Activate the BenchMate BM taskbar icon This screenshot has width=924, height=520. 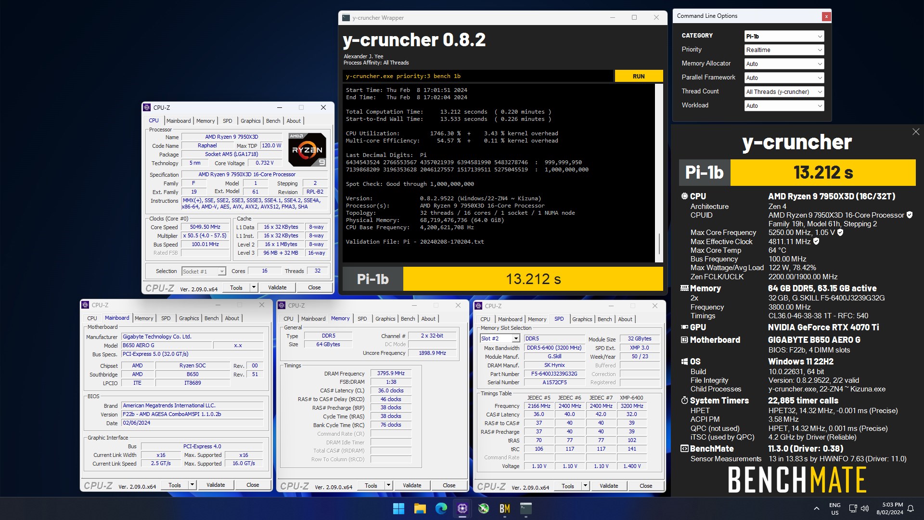tap(504, 508)
